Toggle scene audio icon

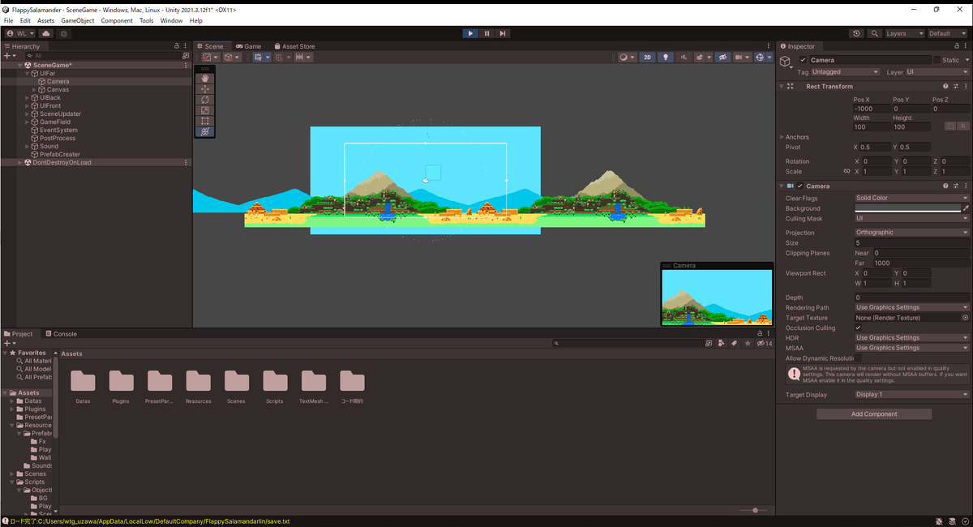(x=684, y=58)
